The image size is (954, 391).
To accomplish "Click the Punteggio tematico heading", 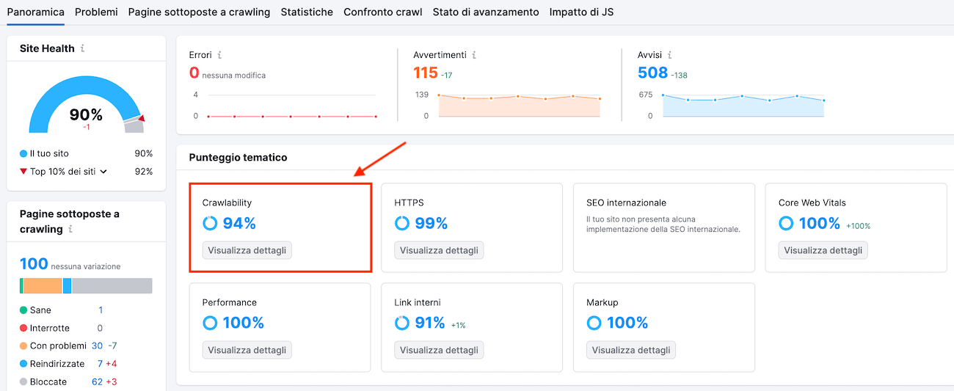I will click(238, 158).
